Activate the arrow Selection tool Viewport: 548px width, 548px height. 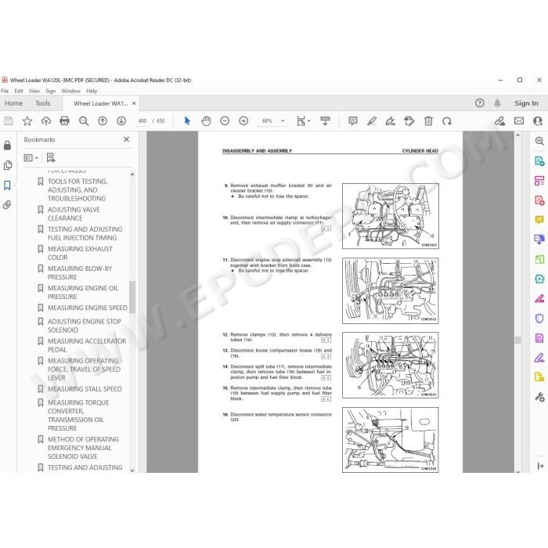pyautogui.click(x=187, y=121)
